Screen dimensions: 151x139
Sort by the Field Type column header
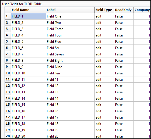(x=104, y=10)
